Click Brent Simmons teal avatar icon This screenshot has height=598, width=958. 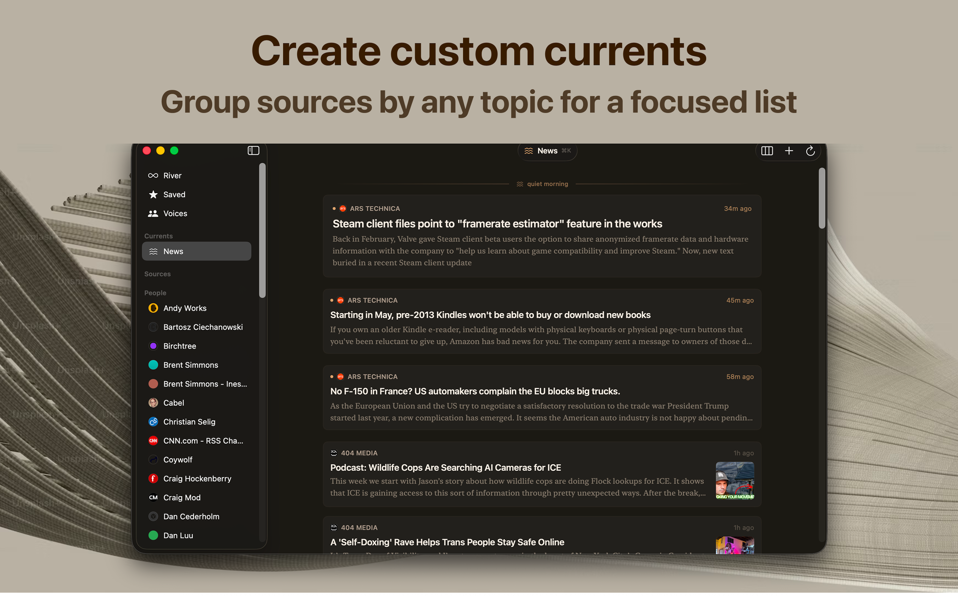pos(153,365)
